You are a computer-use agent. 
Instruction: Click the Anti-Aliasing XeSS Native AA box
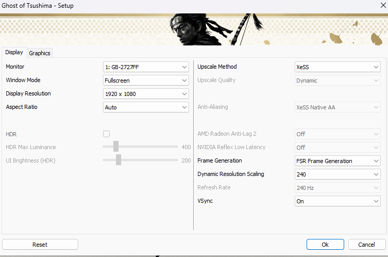(x=338, y=107)
